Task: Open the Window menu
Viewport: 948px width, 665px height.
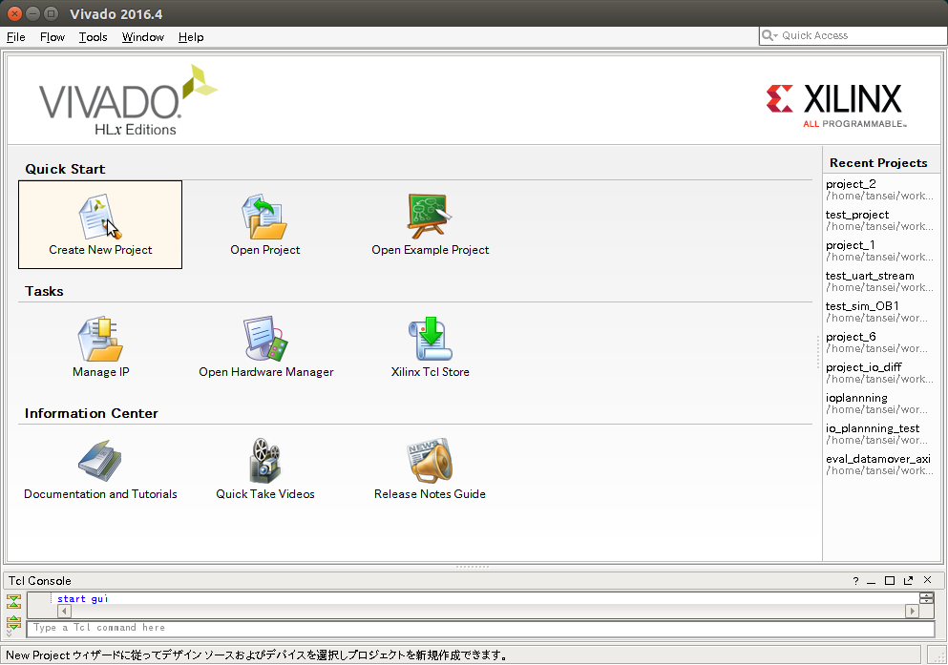Action: point(142,37)
